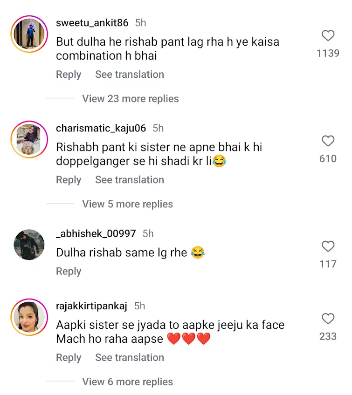Like sweetu_ankit86's comment with heart icon
The height and width of the screenshot is (395, 352).
click(x=328, y=36)
